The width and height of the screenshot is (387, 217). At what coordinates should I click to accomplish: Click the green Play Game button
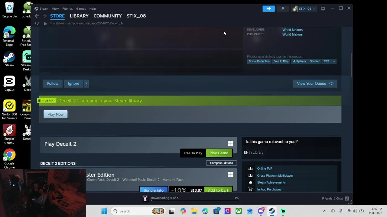pos(219,153)
